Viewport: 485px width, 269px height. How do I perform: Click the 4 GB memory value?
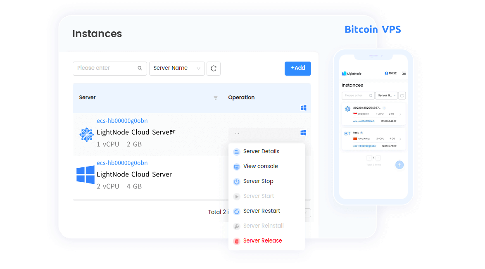134,186
